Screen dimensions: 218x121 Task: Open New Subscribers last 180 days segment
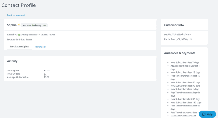tap(186, 103)
